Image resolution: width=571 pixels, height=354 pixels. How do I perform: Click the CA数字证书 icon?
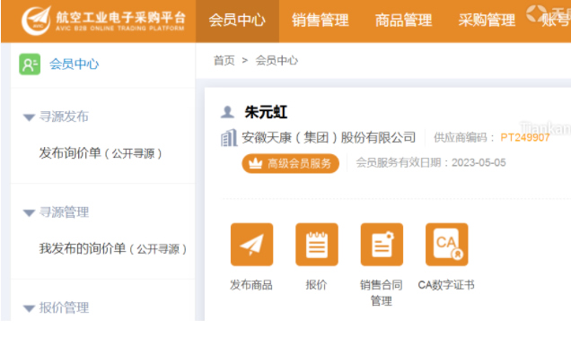(x=446, y=245)
